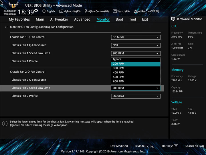Select the Chassis Fan 1 Profile row label

(25, 61)
